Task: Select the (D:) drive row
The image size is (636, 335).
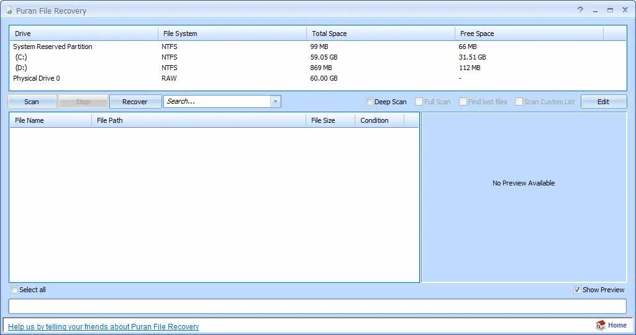Action: tap(317, 68)
